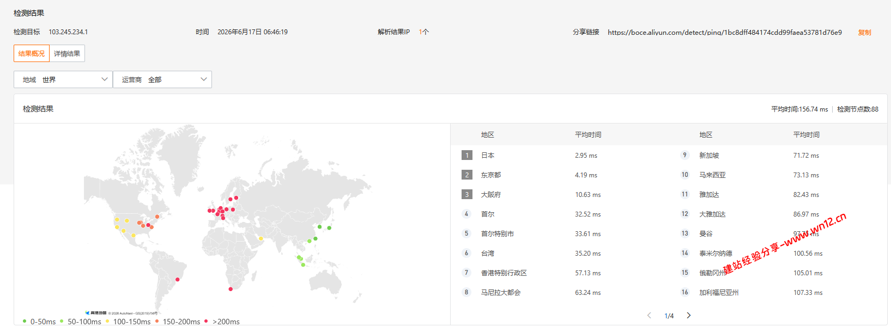Click the 复制 copy link button
The image size is (891, 327).
864,33
